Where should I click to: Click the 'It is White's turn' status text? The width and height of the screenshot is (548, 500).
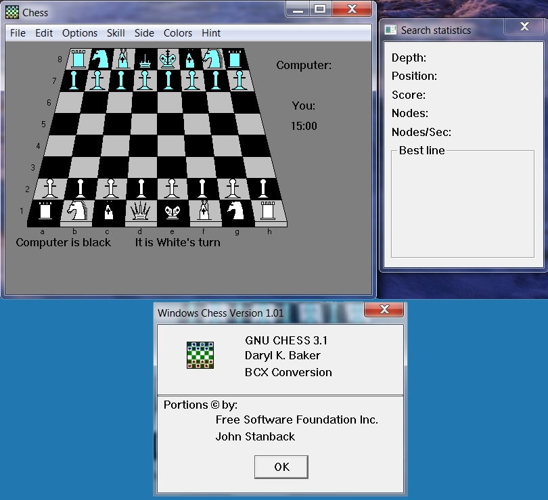click(x=177, y=242)
